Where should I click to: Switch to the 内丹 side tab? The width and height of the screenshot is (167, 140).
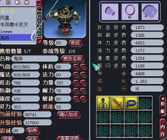162,129
